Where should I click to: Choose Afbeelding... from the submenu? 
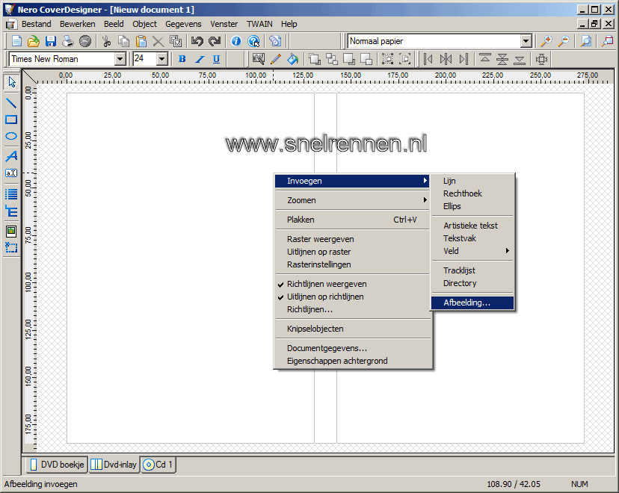tap(472, 303)
